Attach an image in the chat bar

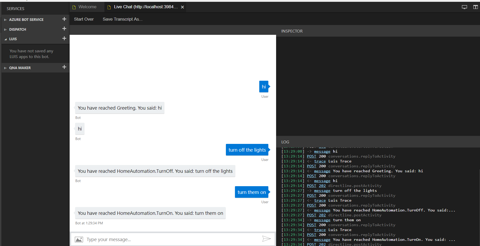click(x=79, y=239)
